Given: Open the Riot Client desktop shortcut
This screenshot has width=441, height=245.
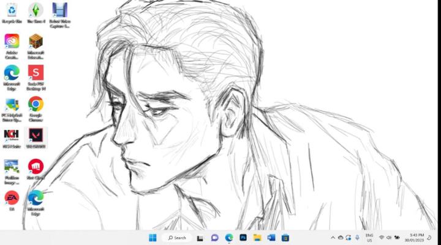Looking at the screenshot, I should [36, 167].
